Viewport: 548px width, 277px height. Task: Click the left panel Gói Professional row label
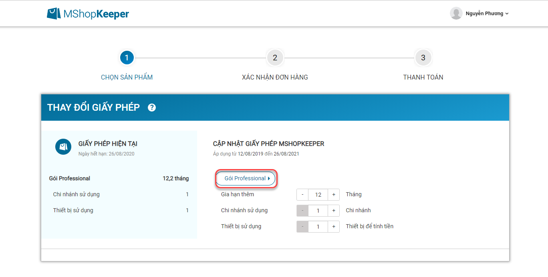pos(70,178)
